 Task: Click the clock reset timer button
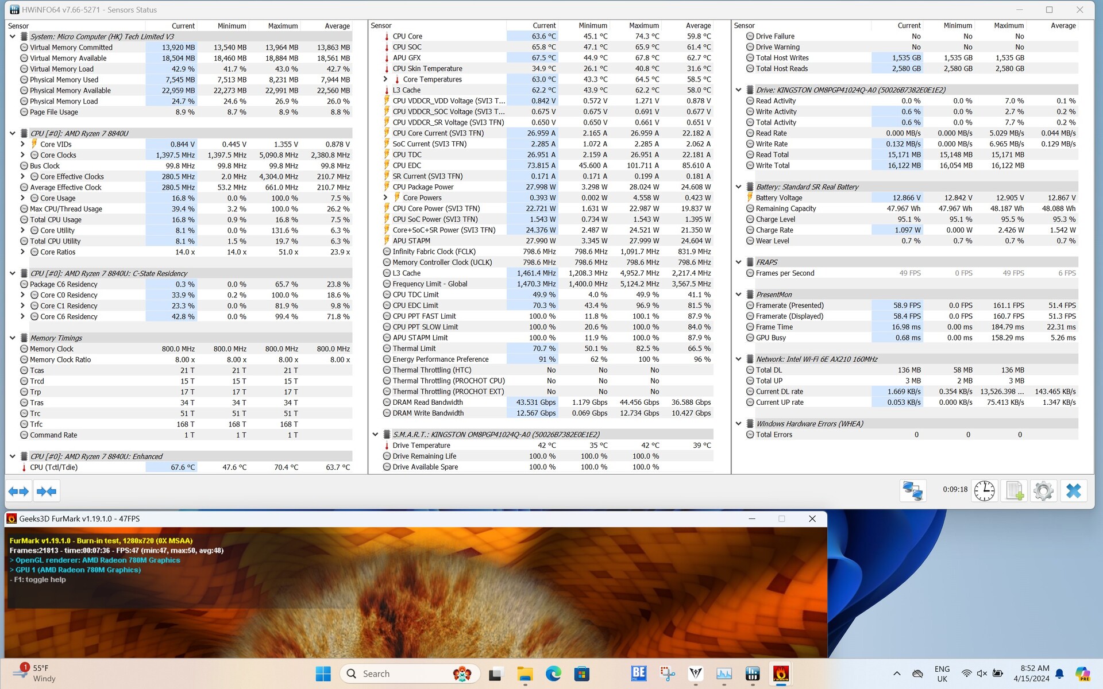tap(984, 491)
